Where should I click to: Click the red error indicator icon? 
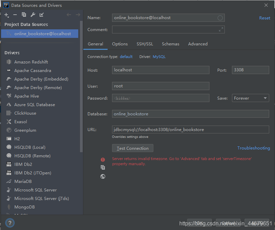point(103,160)
